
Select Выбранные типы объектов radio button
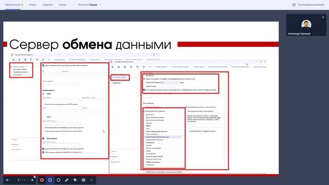coord(144,111)
